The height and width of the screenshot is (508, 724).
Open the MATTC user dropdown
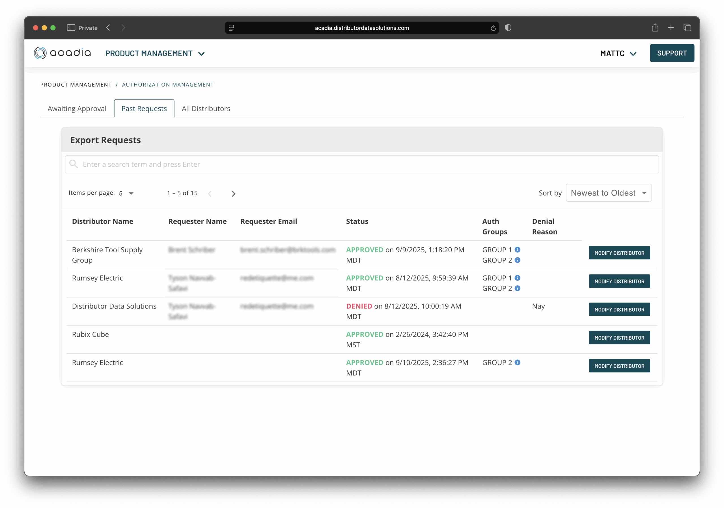tap(618, 53)
